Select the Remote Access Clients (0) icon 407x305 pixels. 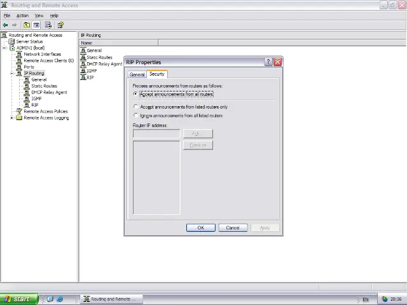point(19,61)
